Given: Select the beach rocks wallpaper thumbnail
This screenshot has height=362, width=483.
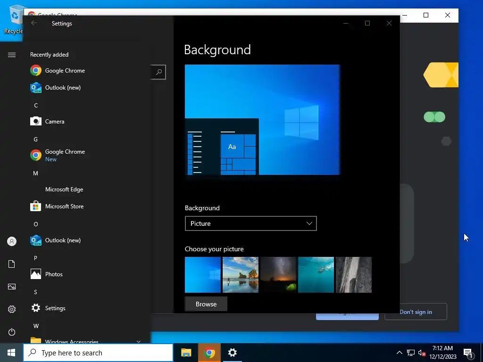Looking at the screenshot, I should tap(240, 275).
